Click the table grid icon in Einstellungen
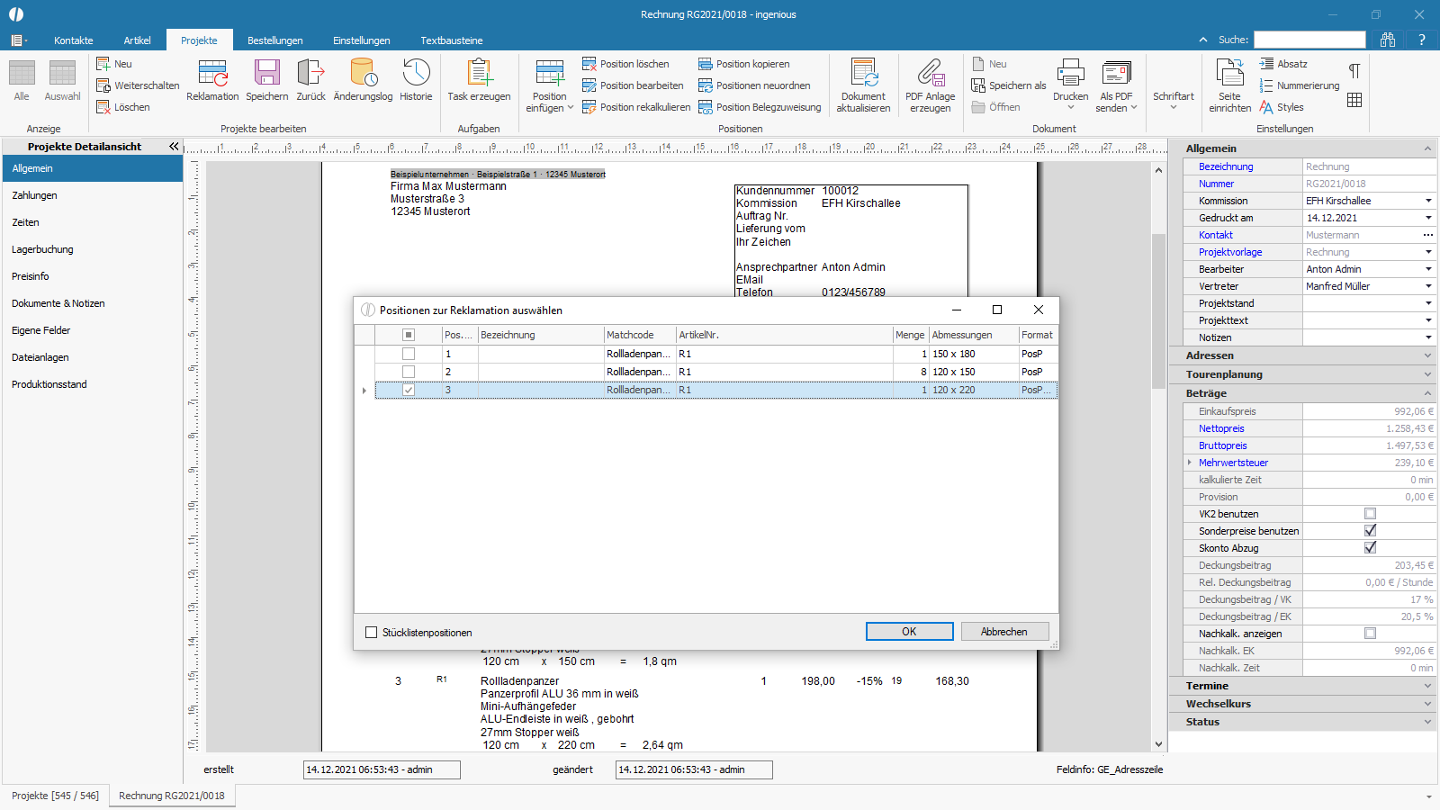 coord(1354,100)
